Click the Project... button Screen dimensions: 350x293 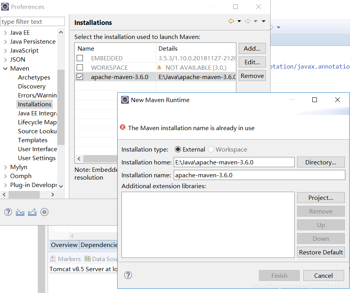321,198
